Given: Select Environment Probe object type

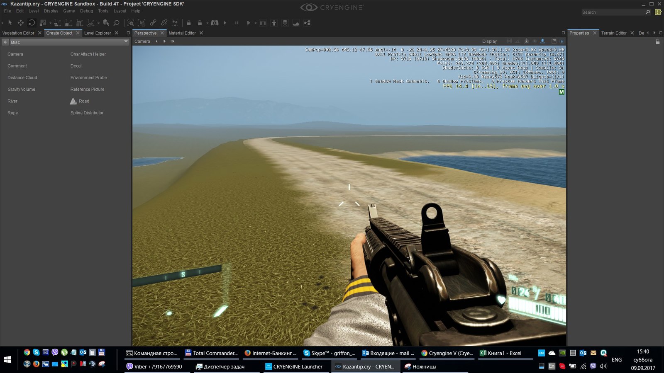Looking at the screenshot, I should [88, 78].
